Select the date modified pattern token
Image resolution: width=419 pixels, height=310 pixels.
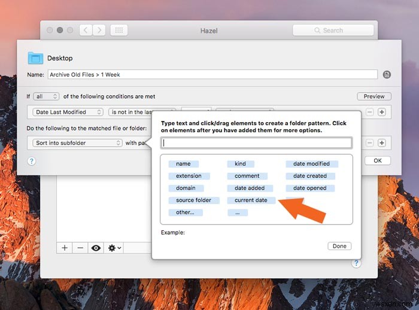pyautogui.click(x=312, y=164)
